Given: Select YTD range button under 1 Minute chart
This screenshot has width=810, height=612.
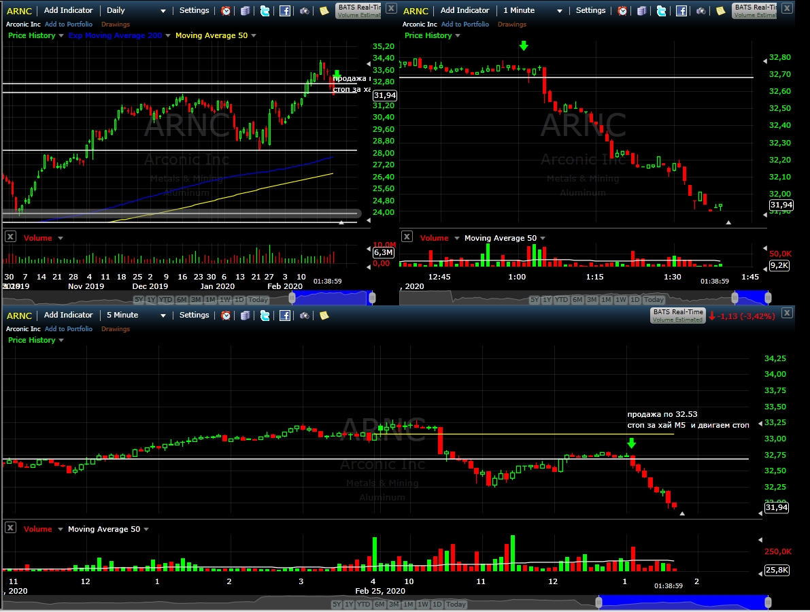Looking at the screenshot, I should [x=562, y=300].
